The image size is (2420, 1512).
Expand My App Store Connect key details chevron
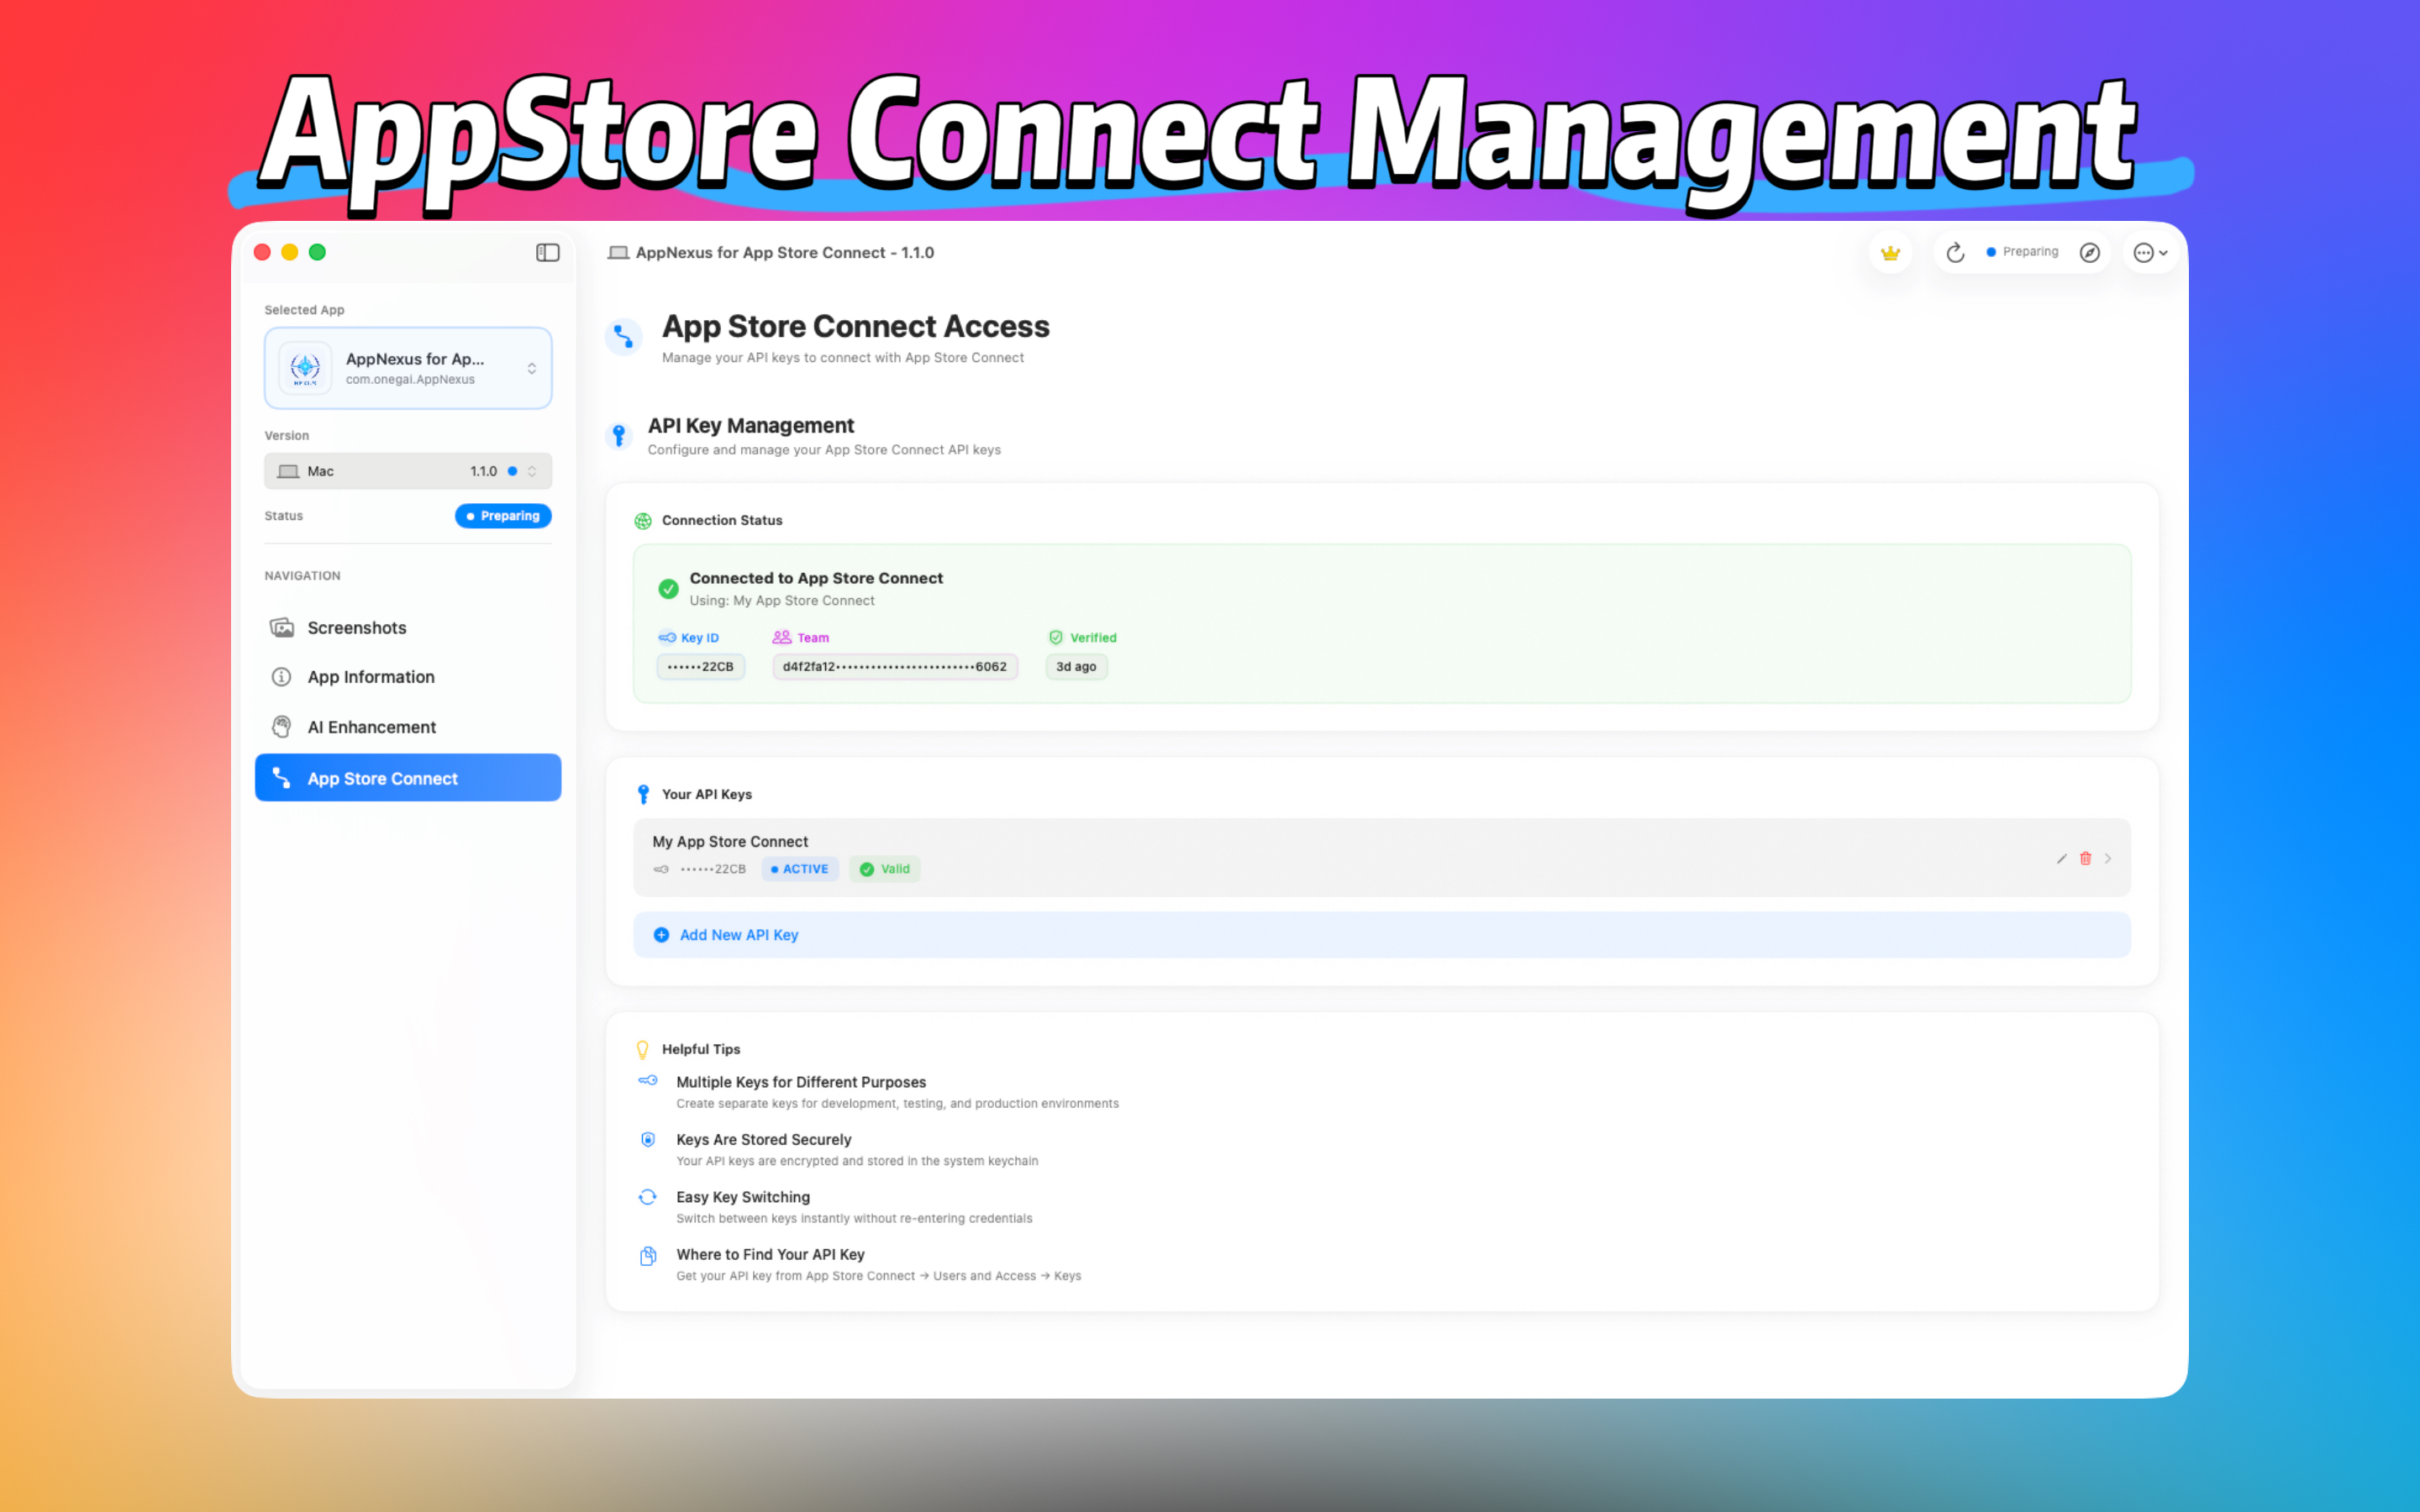click(2108, 858)
